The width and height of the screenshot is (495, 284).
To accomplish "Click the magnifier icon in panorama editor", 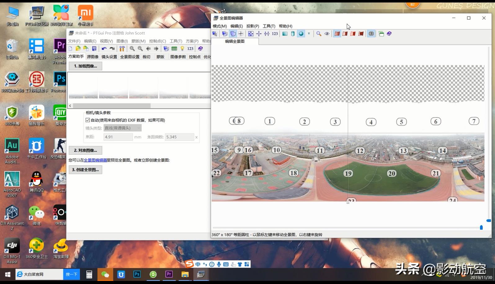I will (319, 34).
